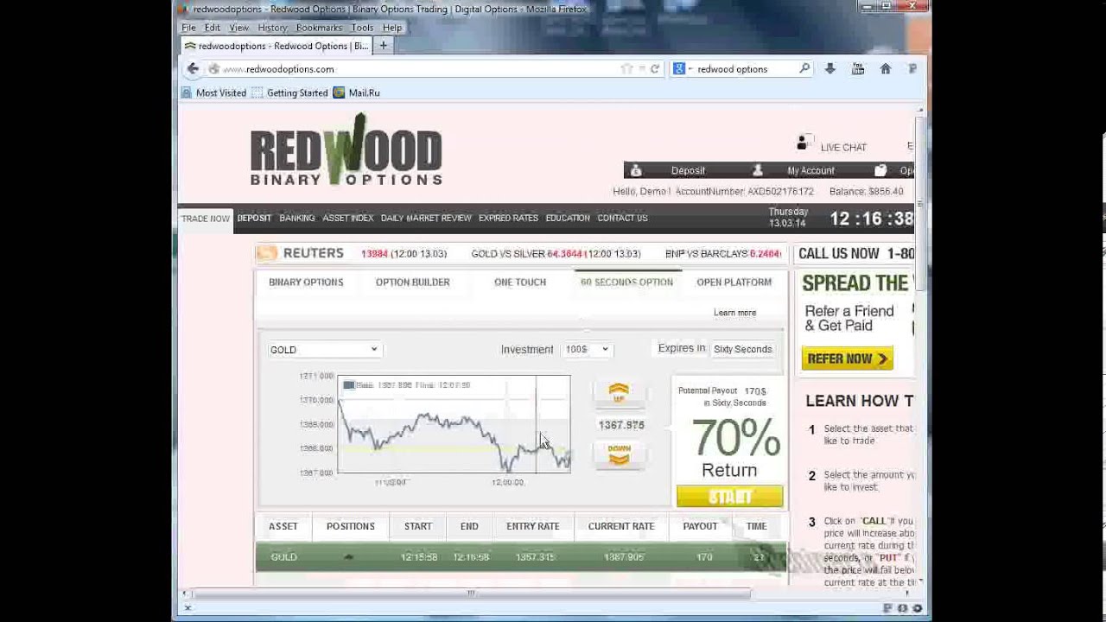Click the Live Chat person icon
This screenshot has width=1106, height=622.
804,143
